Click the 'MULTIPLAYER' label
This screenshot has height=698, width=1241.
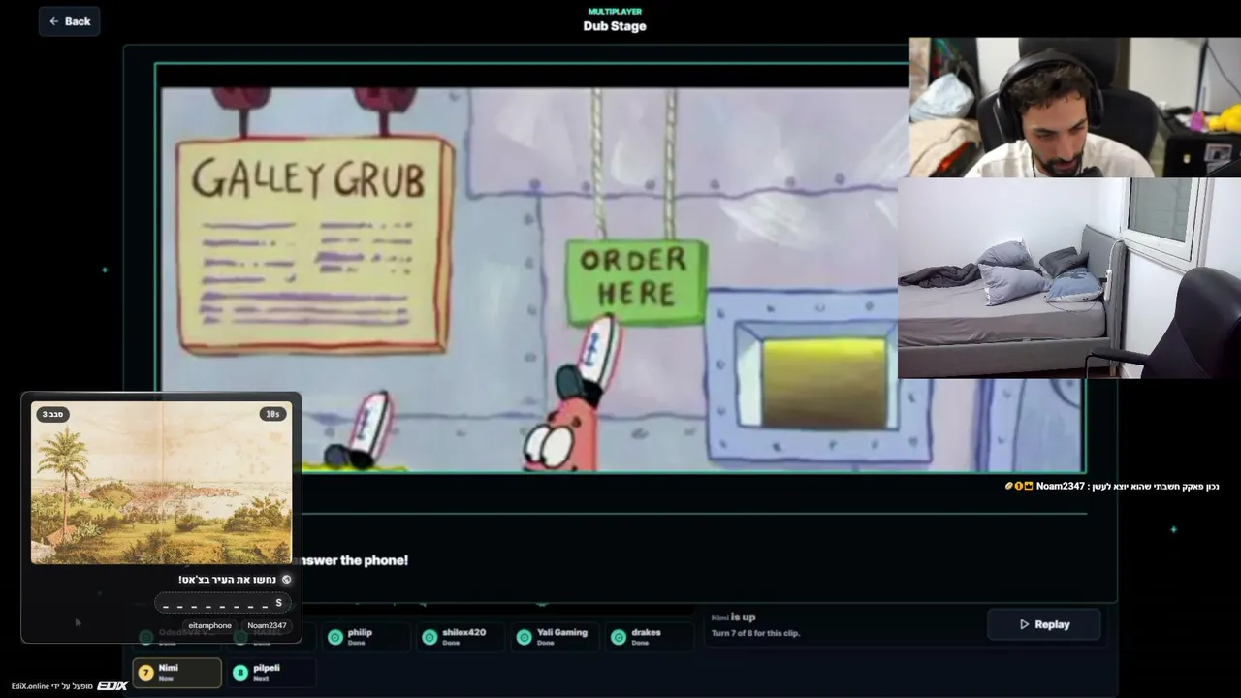click(615, 12)
